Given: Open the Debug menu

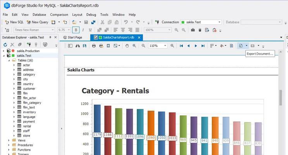Looking at the screenshot, I should (91, 14).
